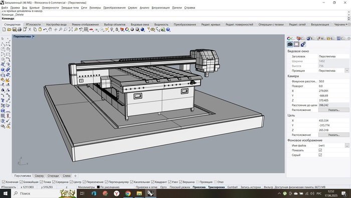Toggle the Квадрант osnap checkbox
Screen dimensions: 351x198
[152, 182]
